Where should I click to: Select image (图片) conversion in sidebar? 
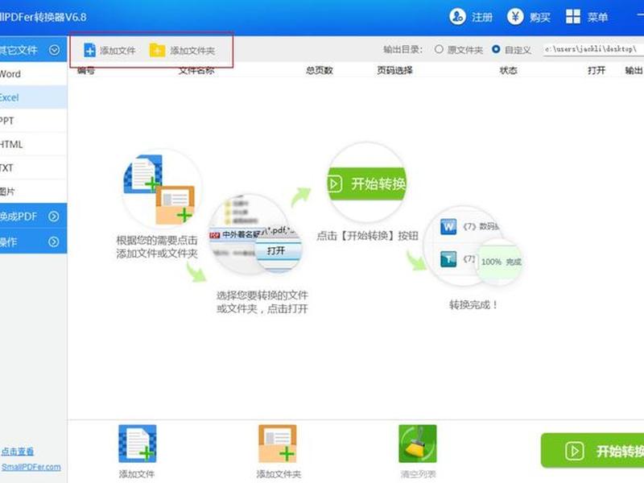click(x=33, y=191)
